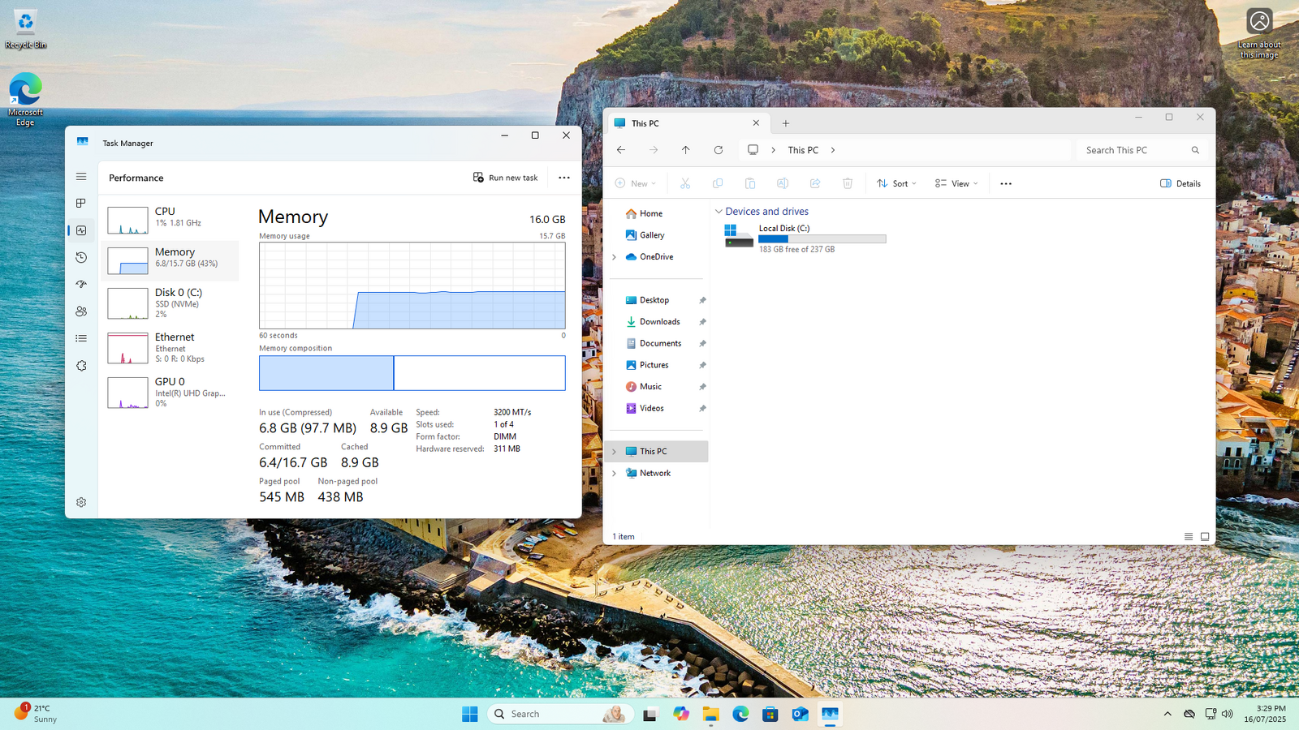1299x730 pixels.
Task: Open the View dropdown menu
Action: pos(956,183)
